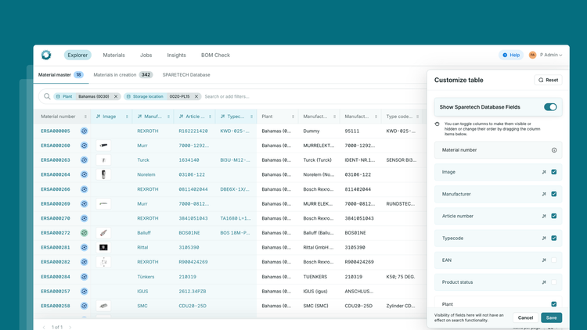Open the Type code... column header menu

click(x=418, y=117)
